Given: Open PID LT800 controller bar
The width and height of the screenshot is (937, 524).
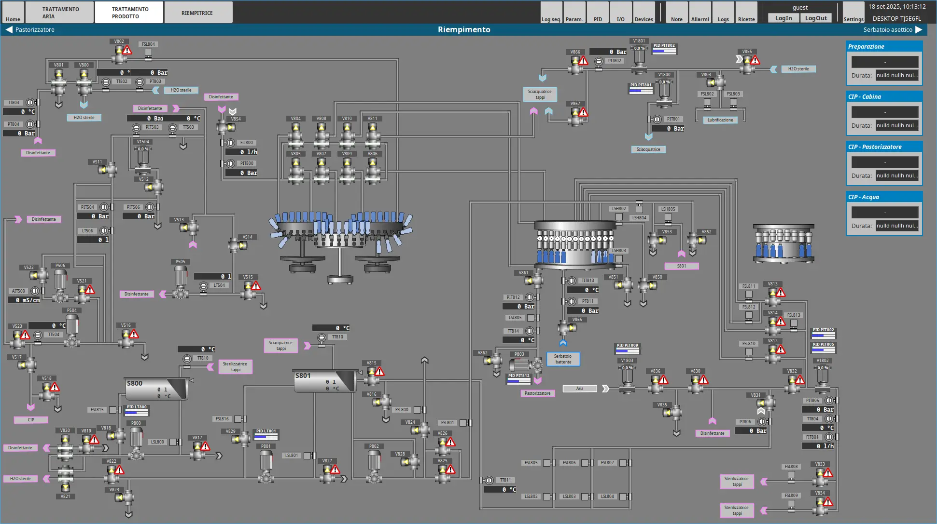Looking at the screenshot, I should [137, 410].
